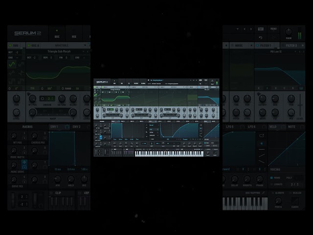Viewport: 313px width, 235px height.
Task: Toggle OSC A power in enlarged left view
Action: click(x=29, y=46)
